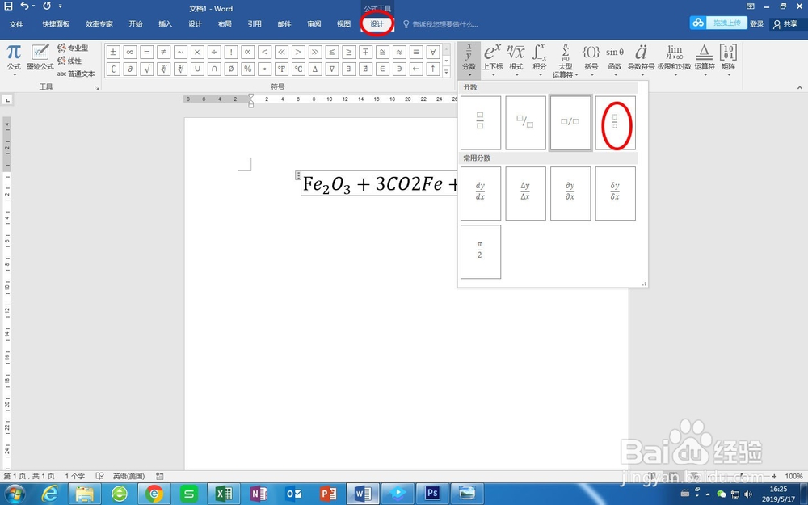Viewport: 808px width, 505px height.
Task: Select the 线性 linear format option
Action: tap(69, 61)
